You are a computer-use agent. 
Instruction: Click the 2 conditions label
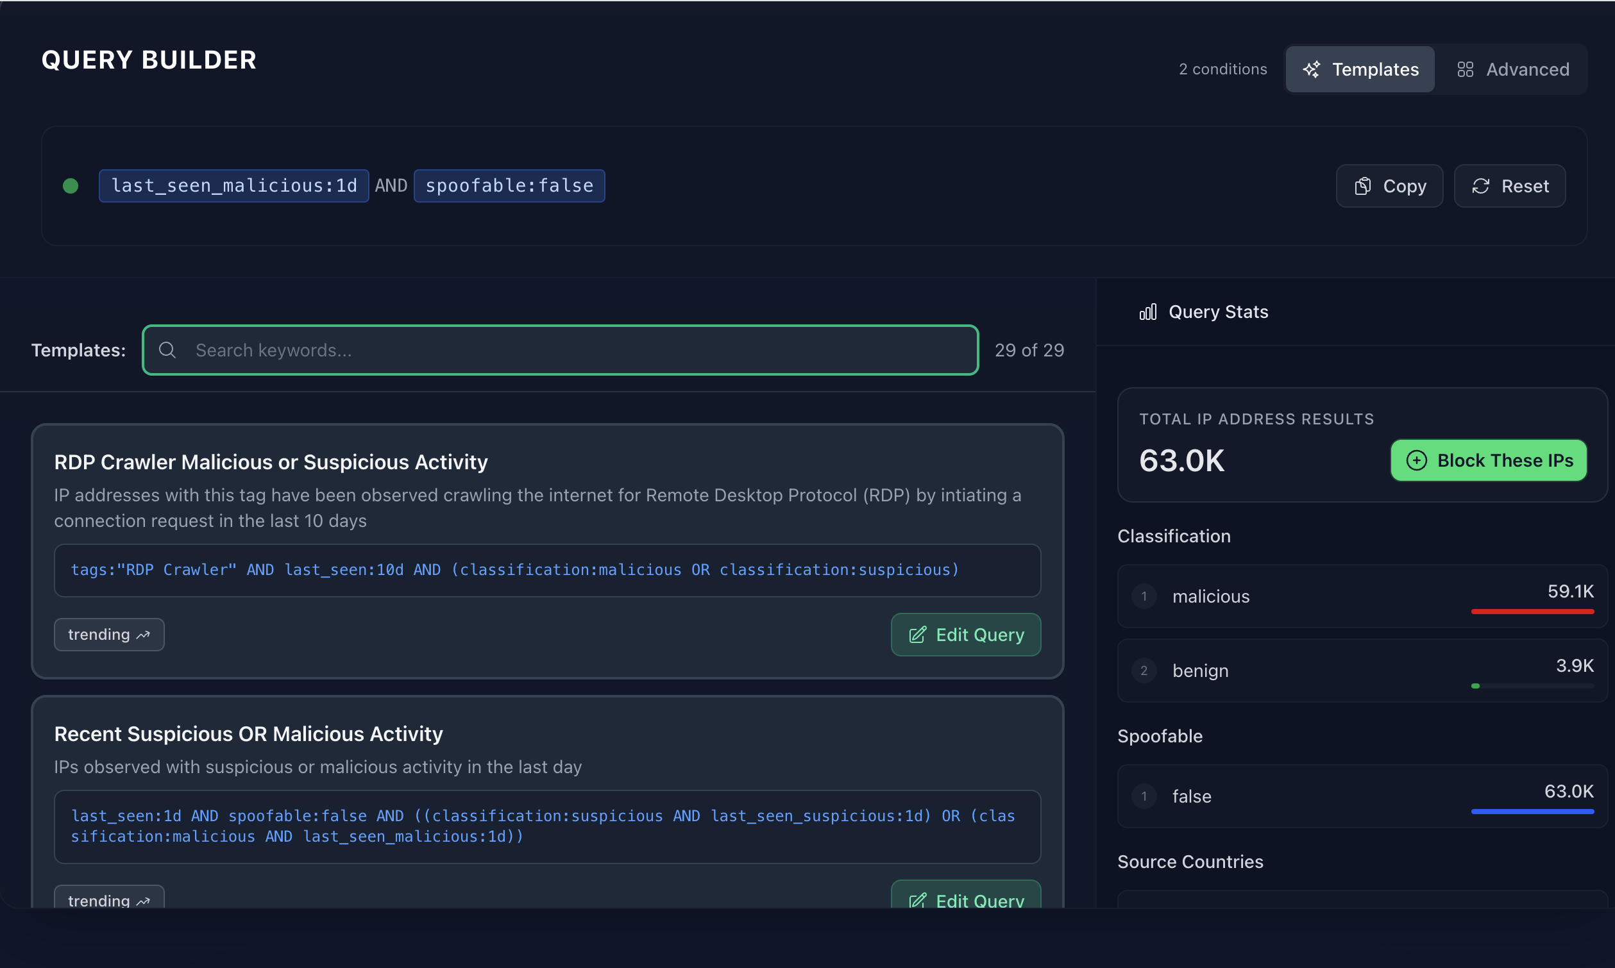(x=1223, y=69)
